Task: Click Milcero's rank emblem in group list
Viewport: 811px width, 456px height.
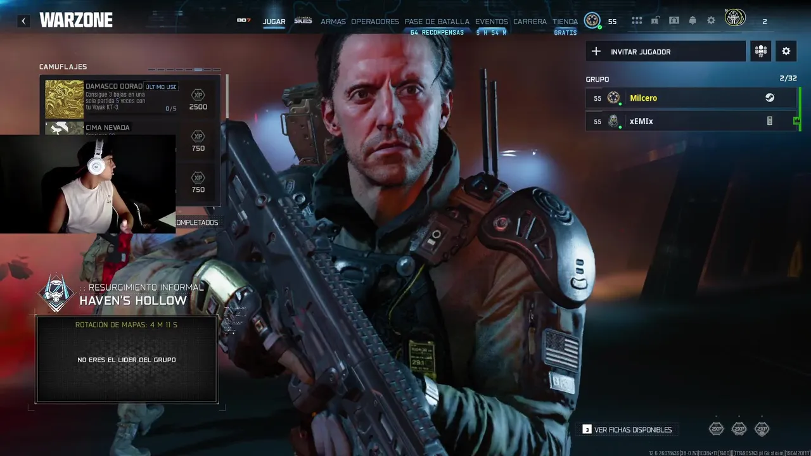Action: click(613, 98)
